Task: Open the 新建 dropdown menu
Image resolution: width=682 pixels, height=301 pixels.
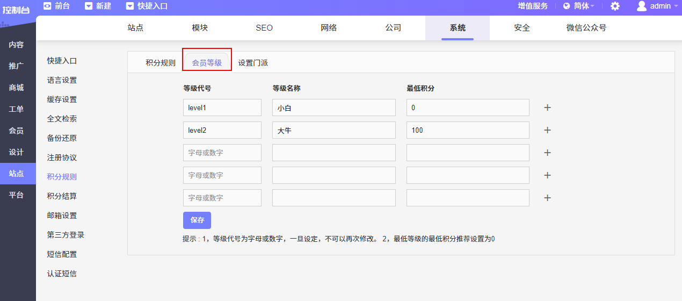Action: pyautogui.click(x=98, y=6)
